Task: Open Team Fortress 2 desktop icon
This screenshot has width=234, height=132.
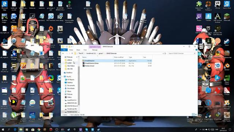Action: 208,6
